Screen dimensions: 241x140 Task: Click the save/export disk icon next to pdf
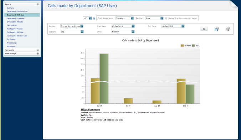[94, 18]
